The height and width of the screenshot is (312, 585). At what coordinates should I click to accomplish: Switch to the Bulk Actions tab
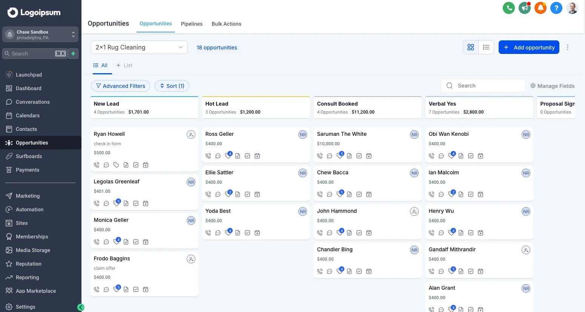[226, 24]
